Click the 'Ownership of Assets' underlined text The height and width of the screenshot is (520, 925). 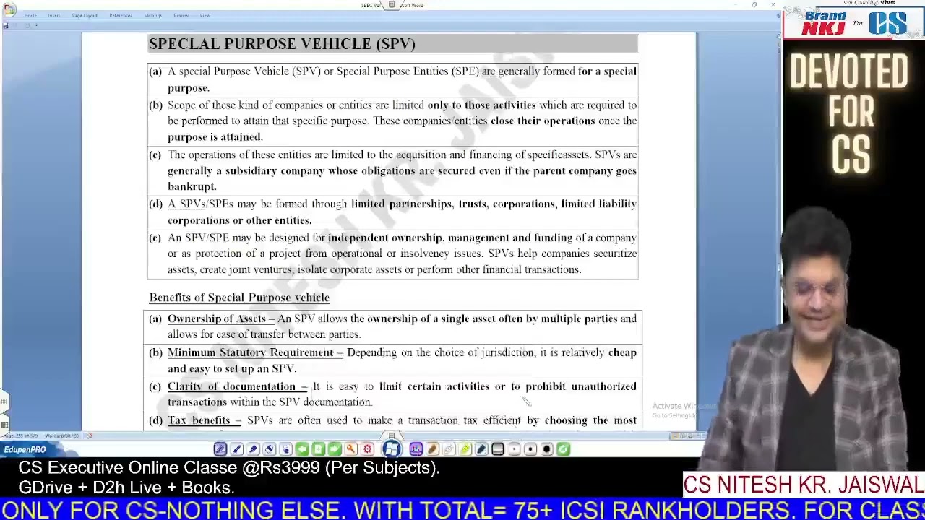pyautogui.click(x=220, y=318)
